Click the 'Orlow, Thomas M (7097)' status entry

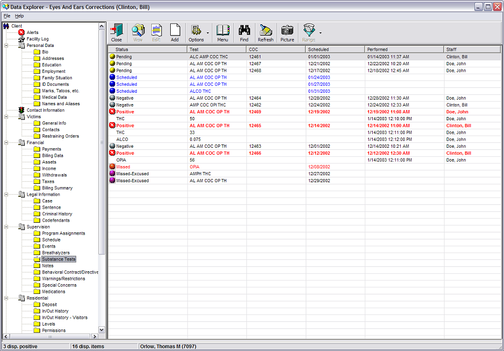[168, 347]
